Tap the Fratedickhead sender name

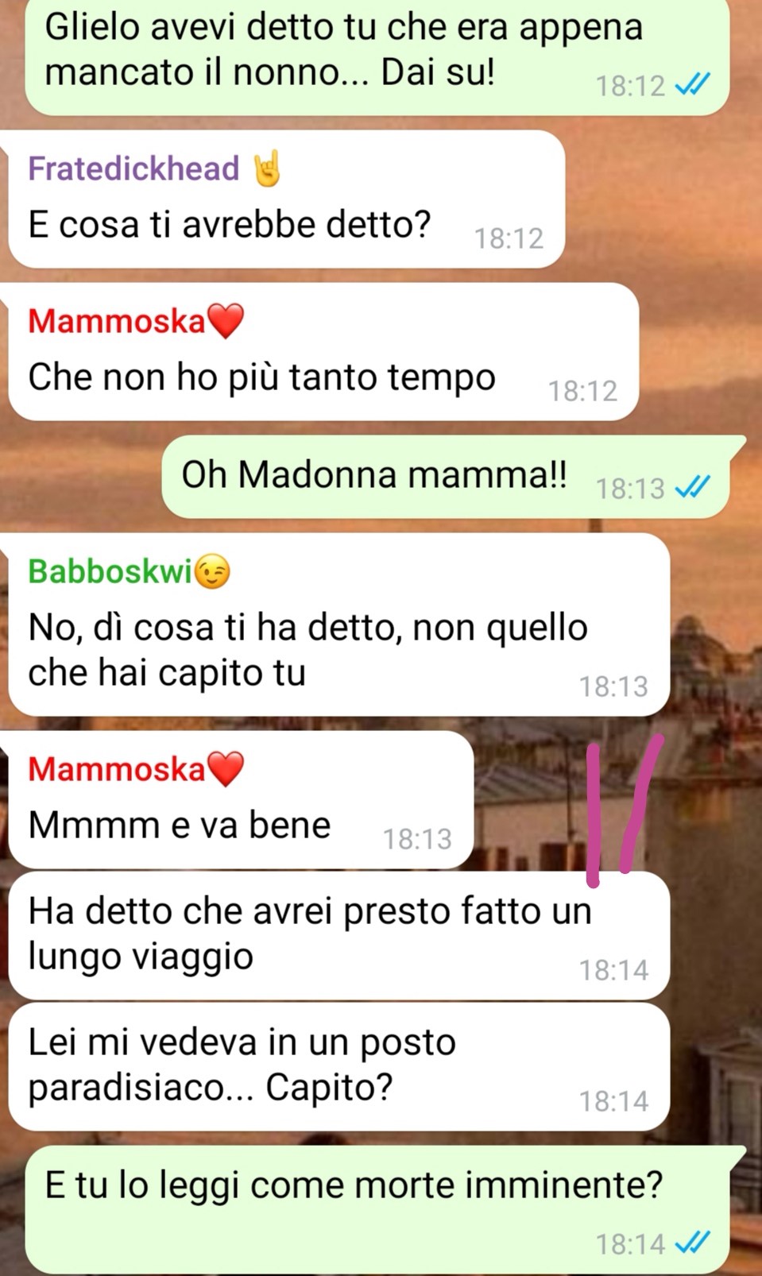coord(133,168)
